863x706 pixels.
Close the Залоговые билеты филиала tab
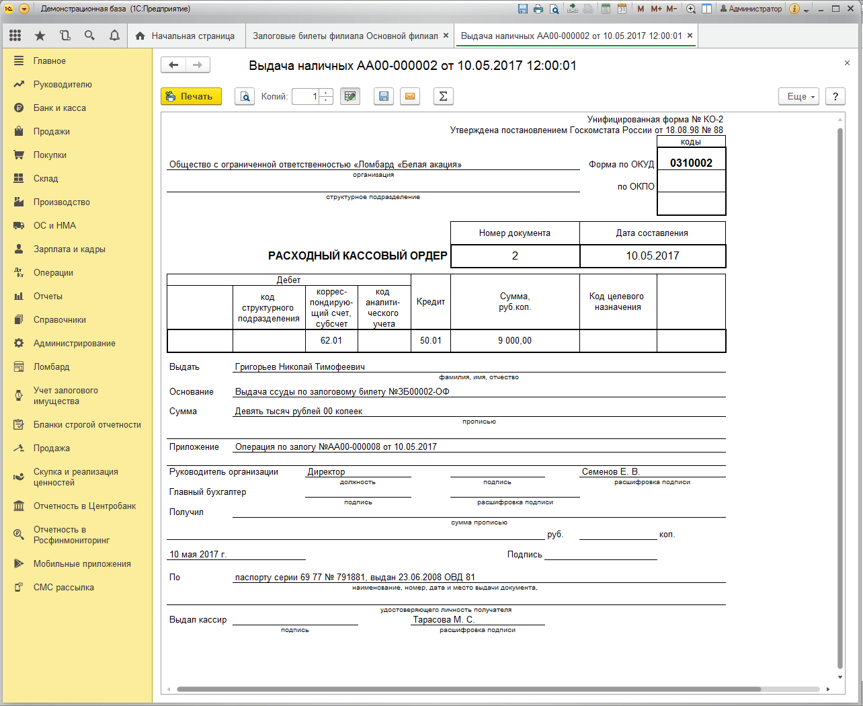pos(446,36)
